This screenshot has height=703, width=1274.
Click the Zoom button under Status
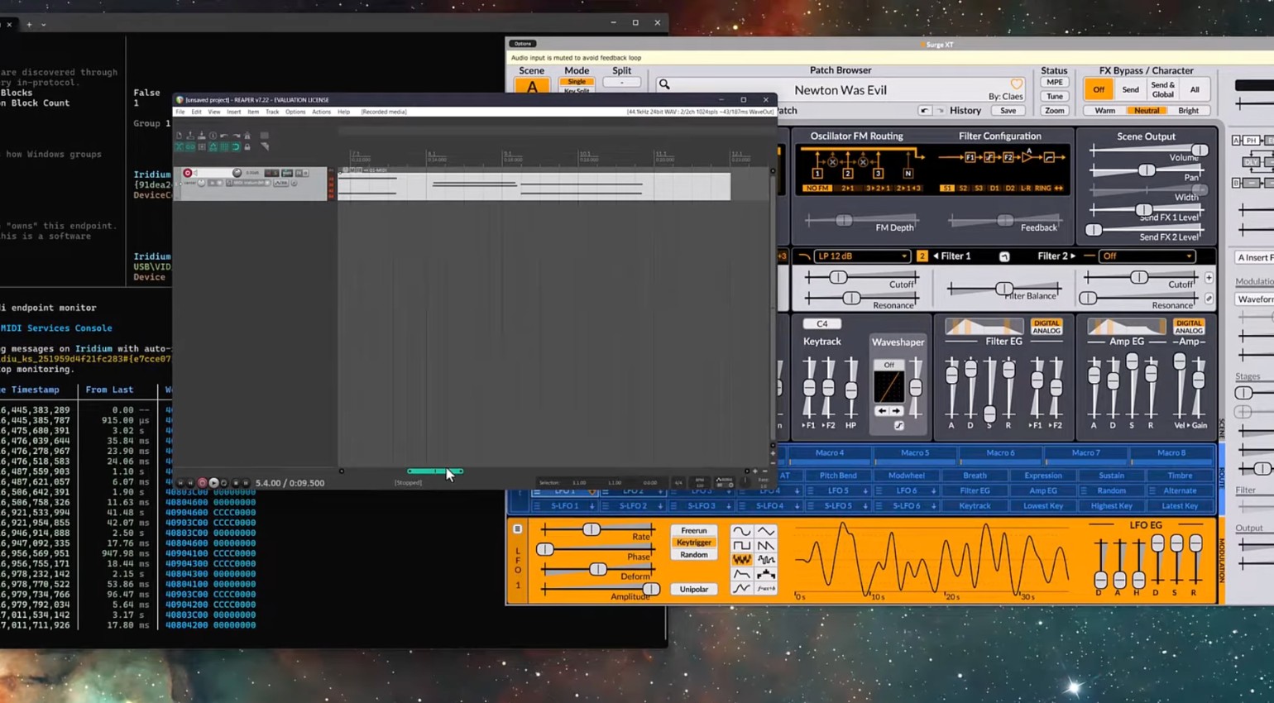tap(1054, 111)
